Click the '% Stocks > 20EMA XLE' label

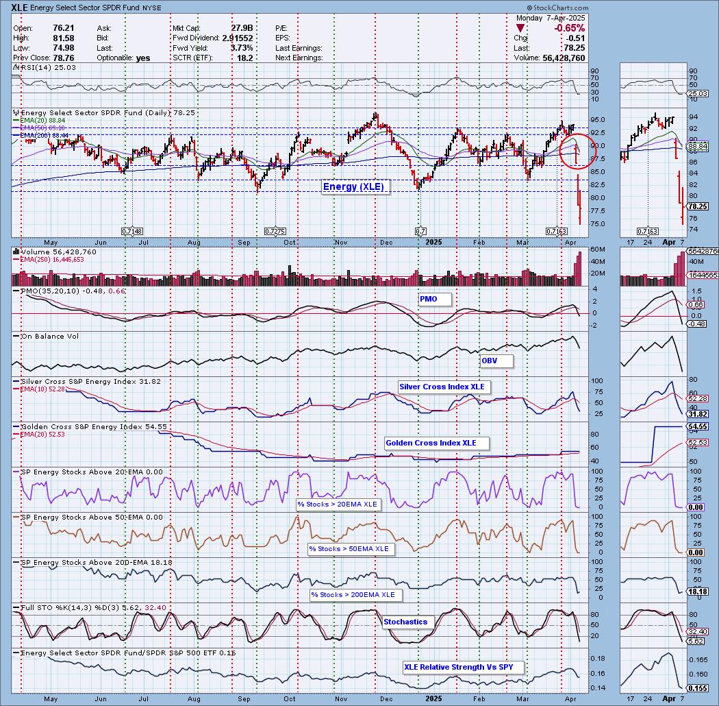(x=338, y=504)
